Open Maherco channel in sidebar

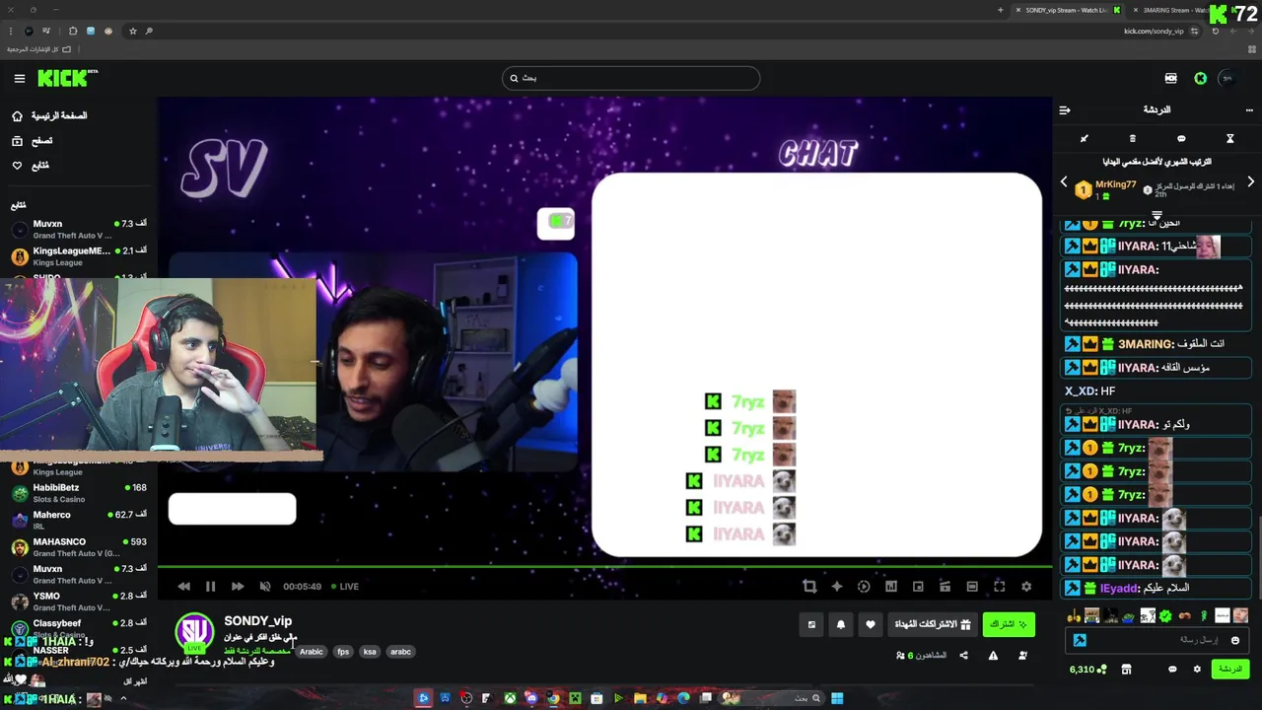click(x=79, y=520)
